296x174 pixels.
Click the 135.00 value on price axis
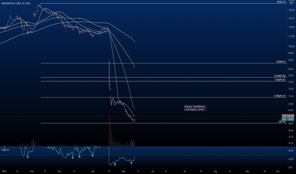point(291,10)
